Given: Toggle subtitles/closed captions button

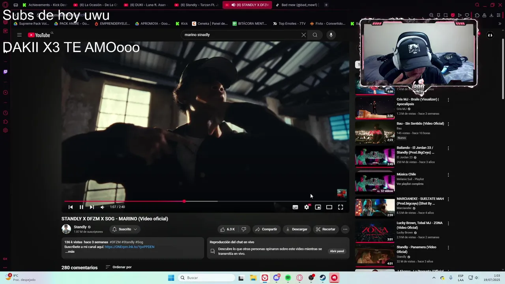Looking at the screenshot, I should [x=295, y=207].
